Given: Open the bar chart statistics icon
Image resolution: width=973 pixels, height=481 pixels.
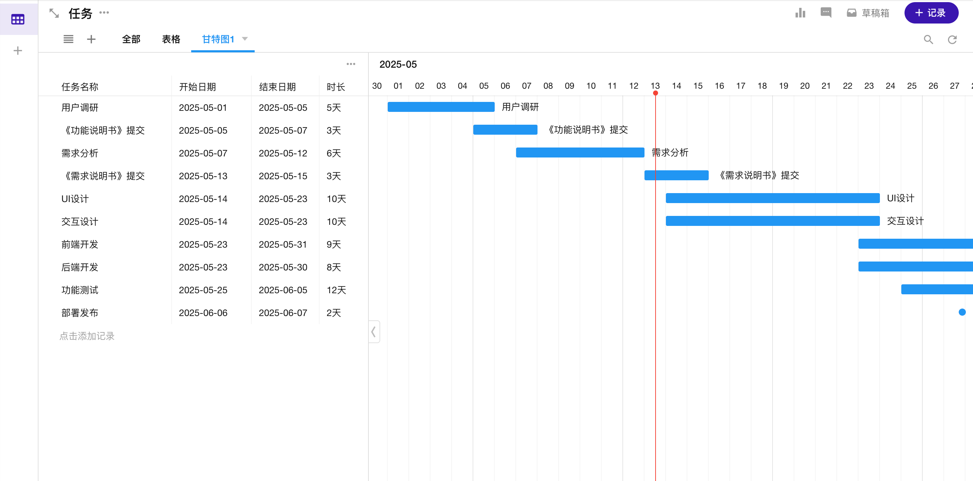Looking at the screenshot, I should [800, 13].
